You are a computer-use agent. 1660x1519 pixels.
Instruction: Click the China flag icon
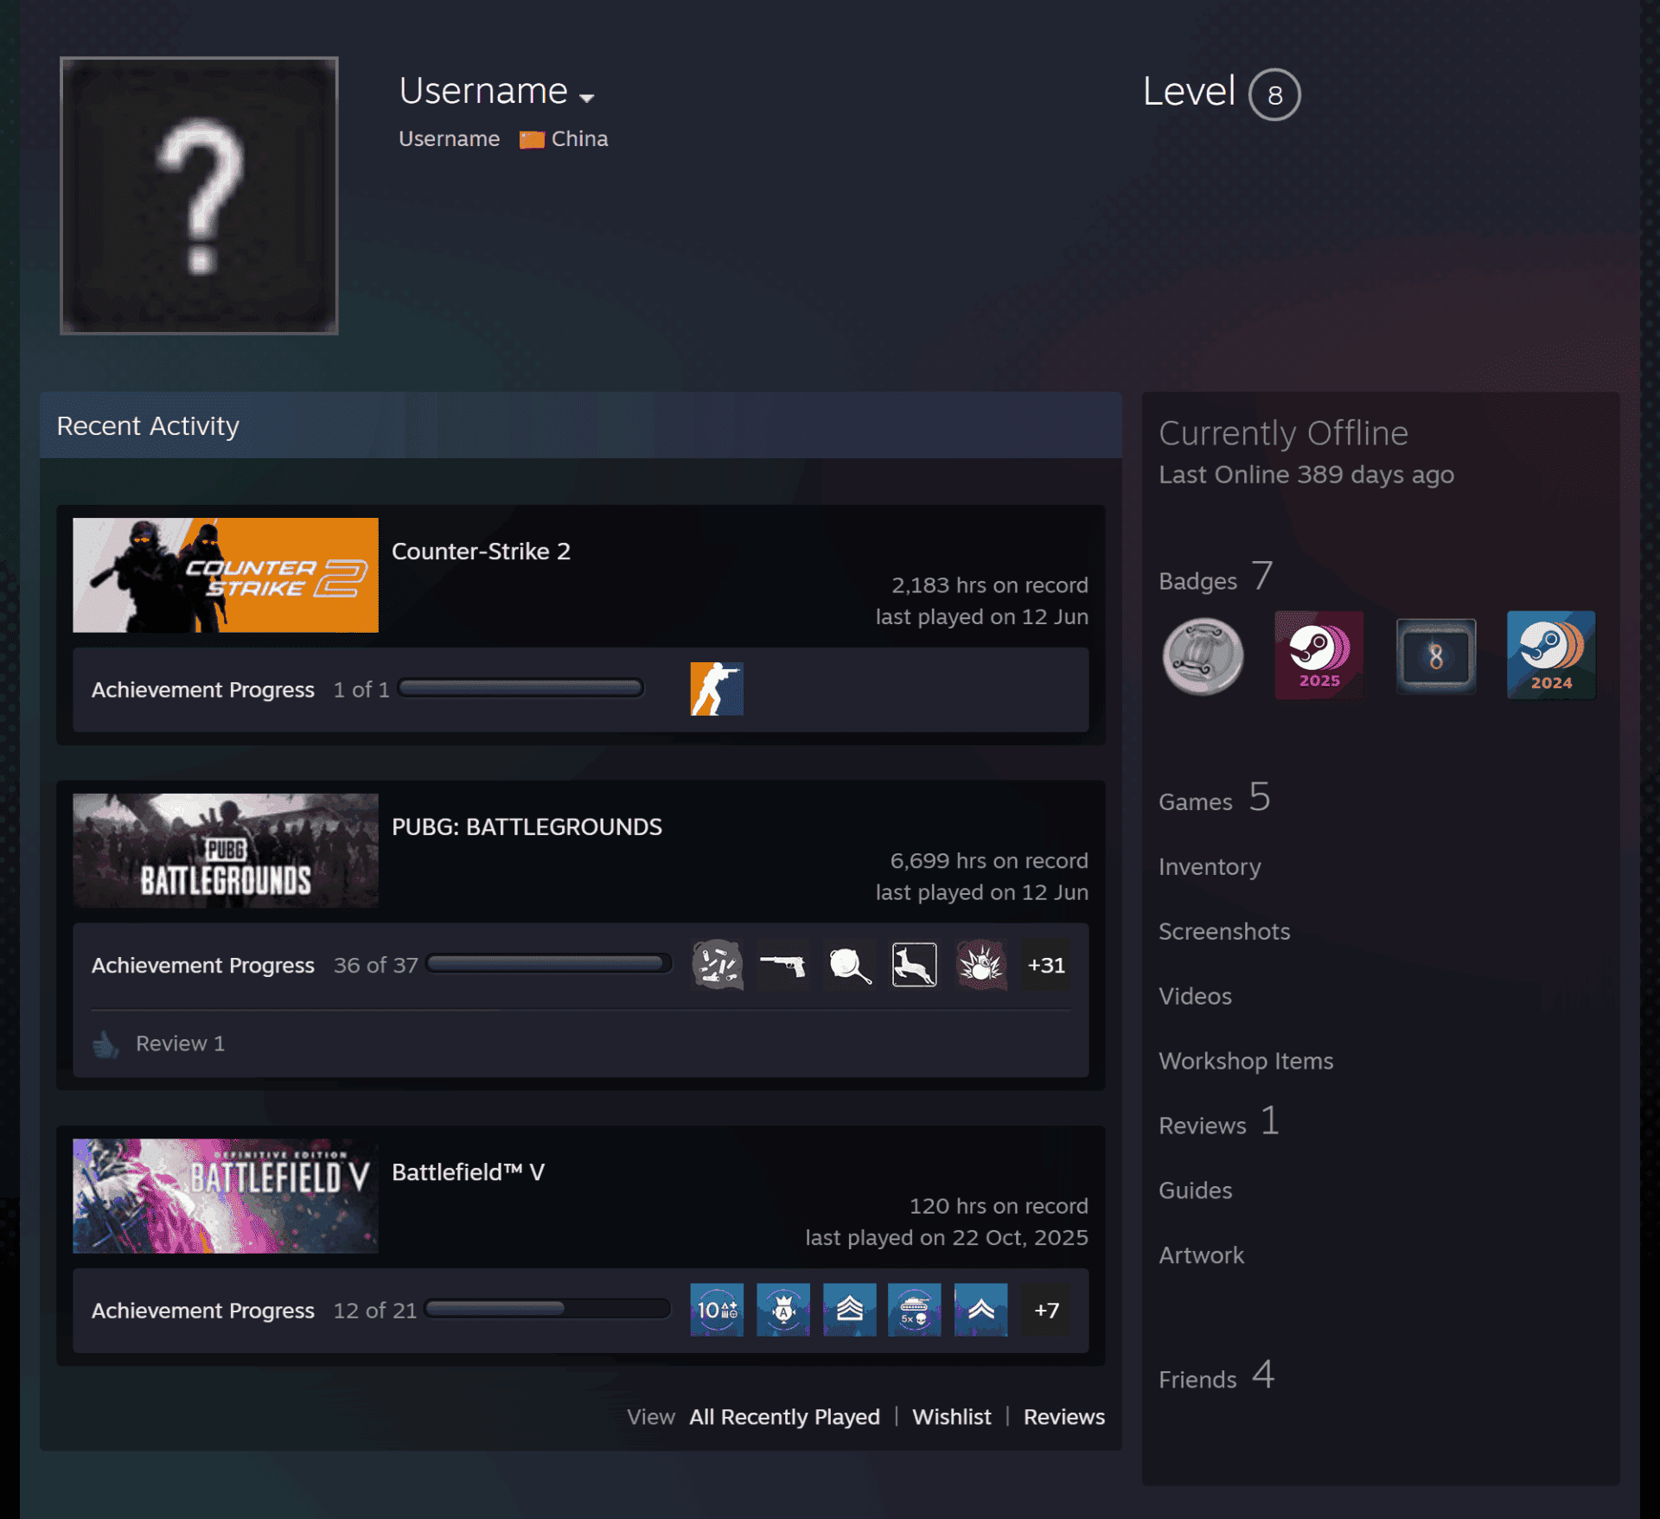(532, 139)
